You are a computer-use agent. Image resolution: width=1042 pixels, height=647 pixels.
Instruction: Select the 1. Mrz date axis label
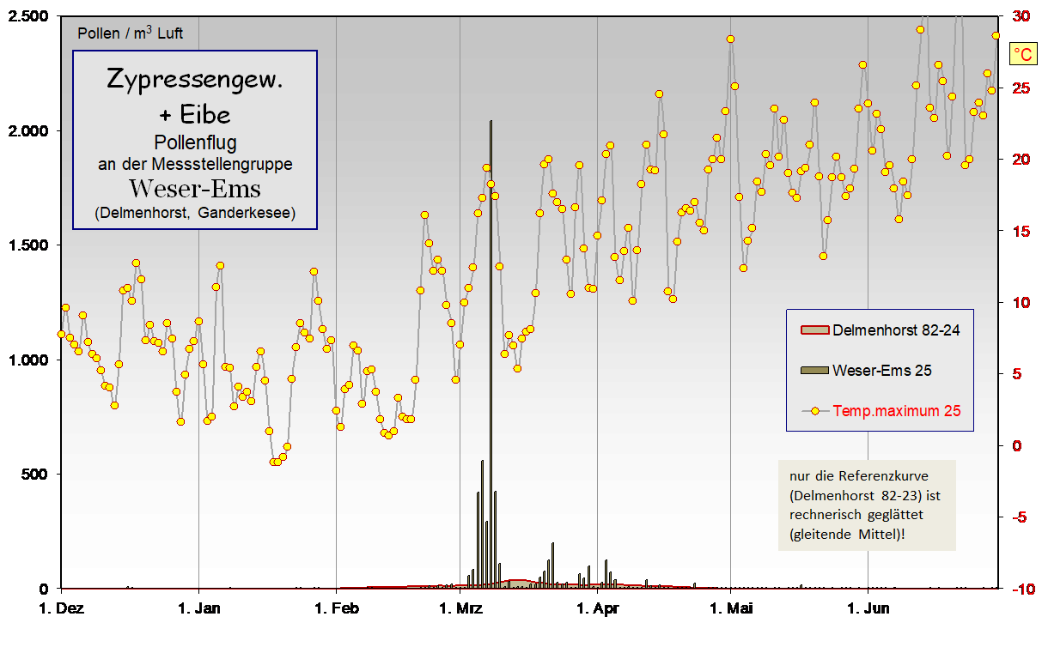point(460,610)
